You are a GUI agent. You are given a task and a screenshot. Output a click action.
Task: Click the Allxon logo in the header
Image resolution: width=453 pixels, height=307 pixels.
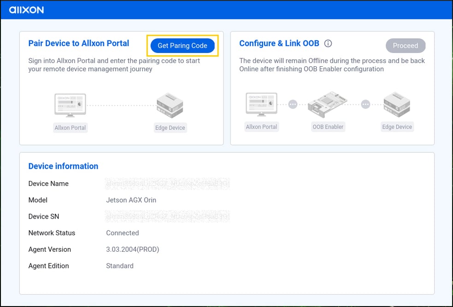[x=26, y=10]
